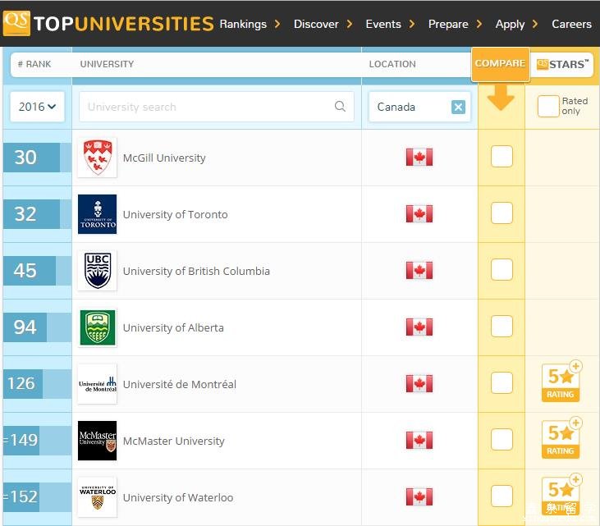Open the Events menu

point(383,24)
